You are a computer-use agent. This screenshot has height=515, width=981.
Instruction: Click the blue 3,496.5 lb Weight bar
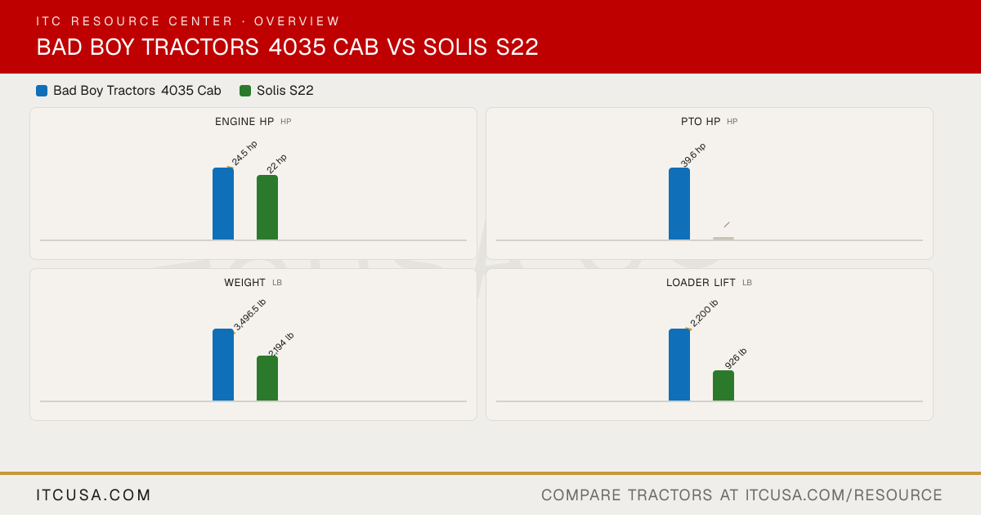click(x=223, y=365)
